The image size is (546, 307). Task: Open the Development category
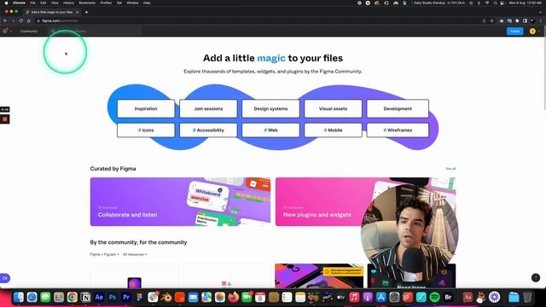398,108
